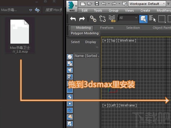Select the Bind to Space Warp tool
This screenshot has width=171, height=128.
coord(112,19)
